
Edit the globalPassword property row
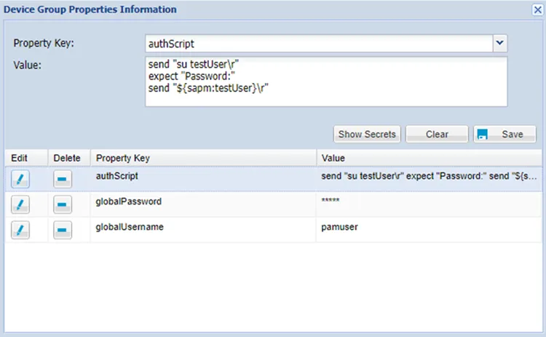click(x=20, y=205)
